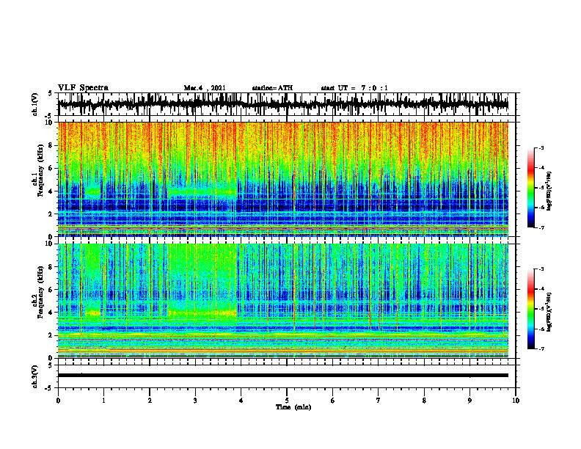Click time axis tick label "9"

(x=469, y=401)
